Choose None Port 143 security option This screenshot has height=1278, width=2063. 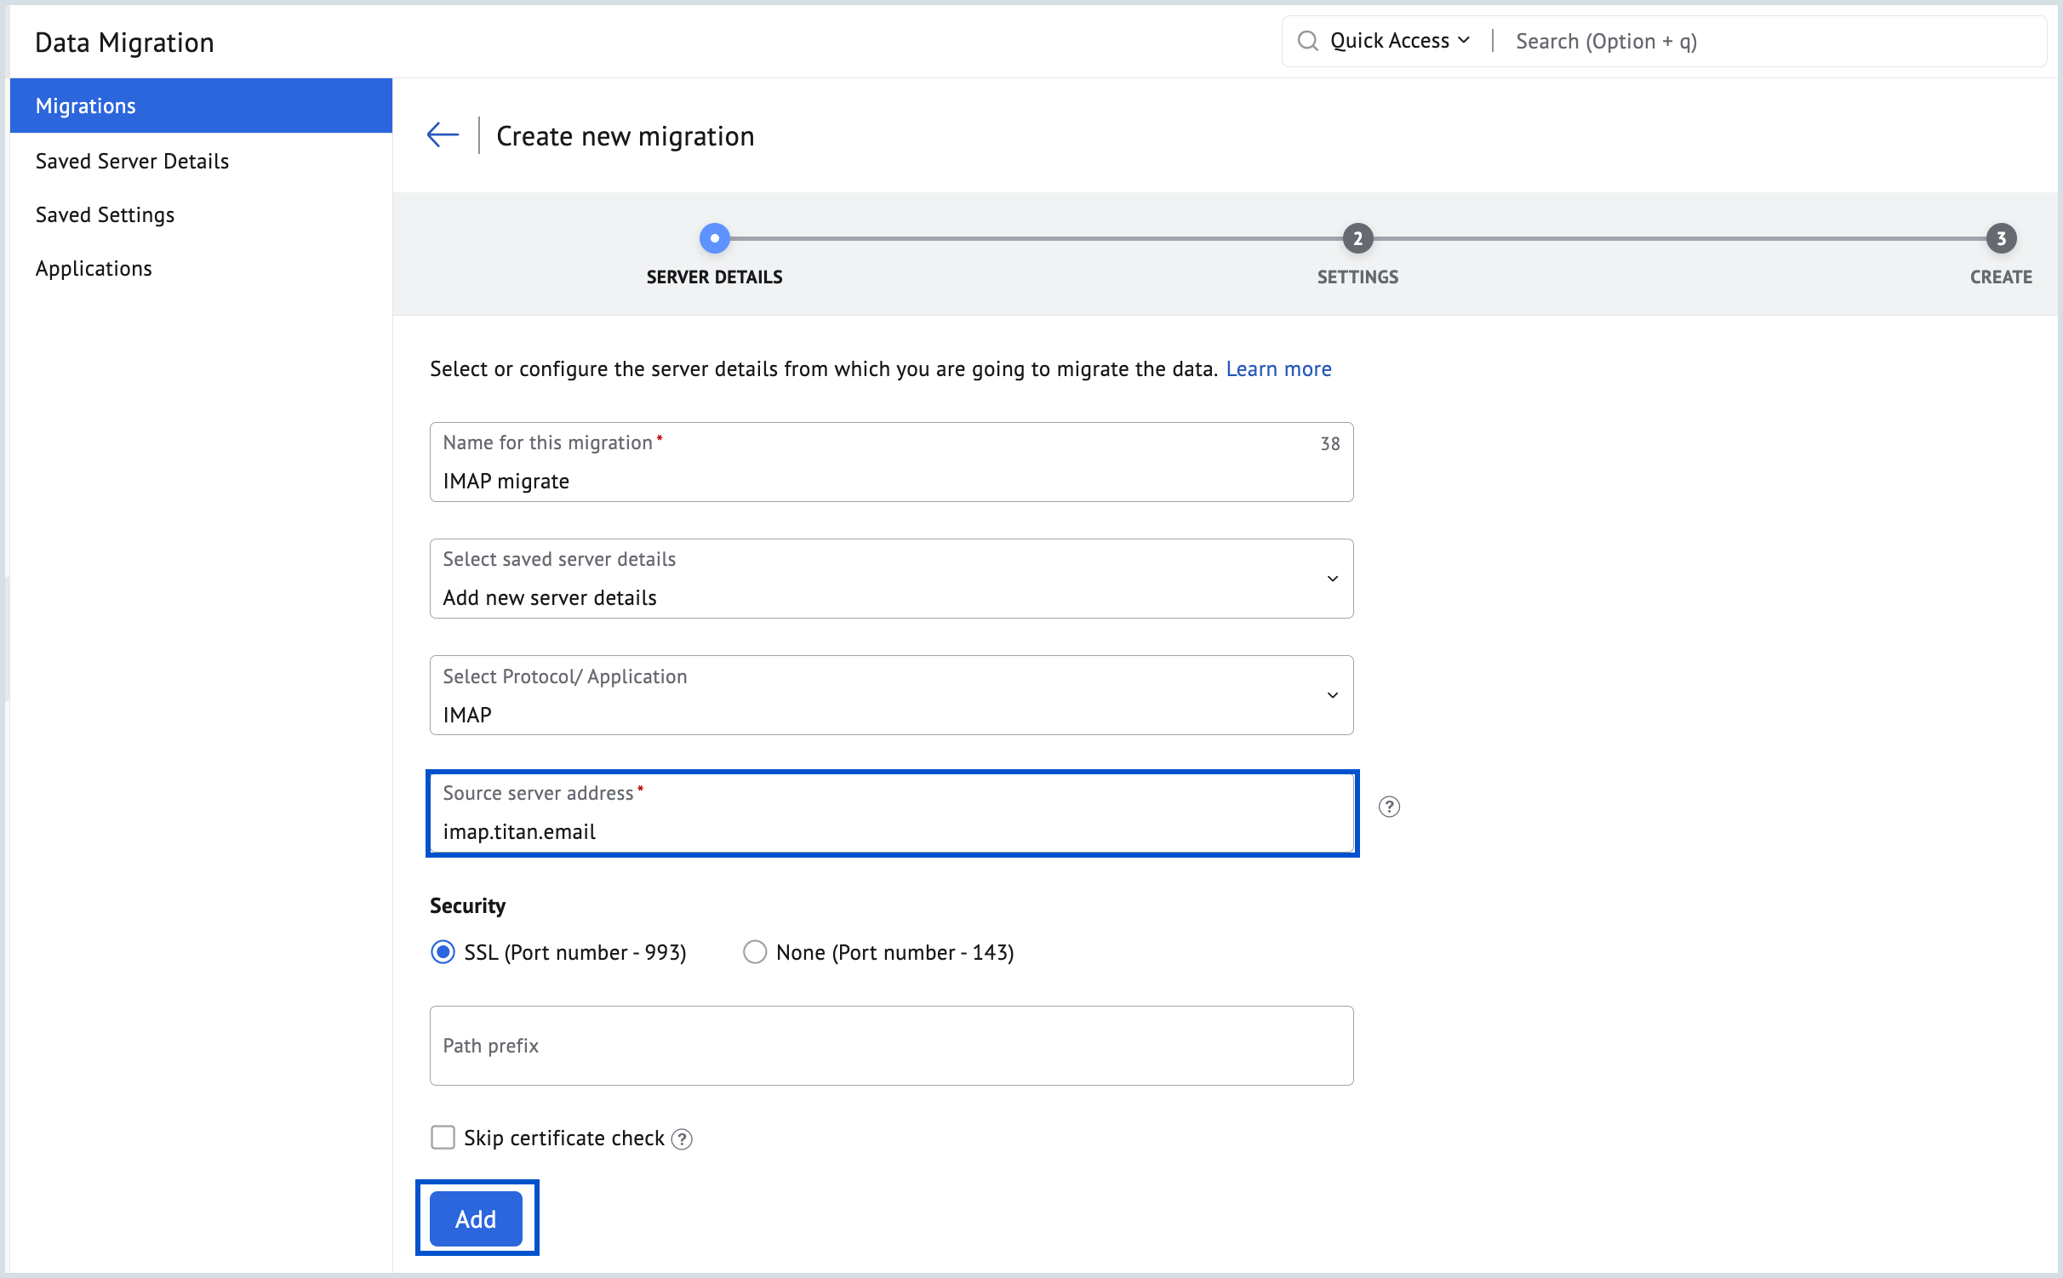coord(754,952)
